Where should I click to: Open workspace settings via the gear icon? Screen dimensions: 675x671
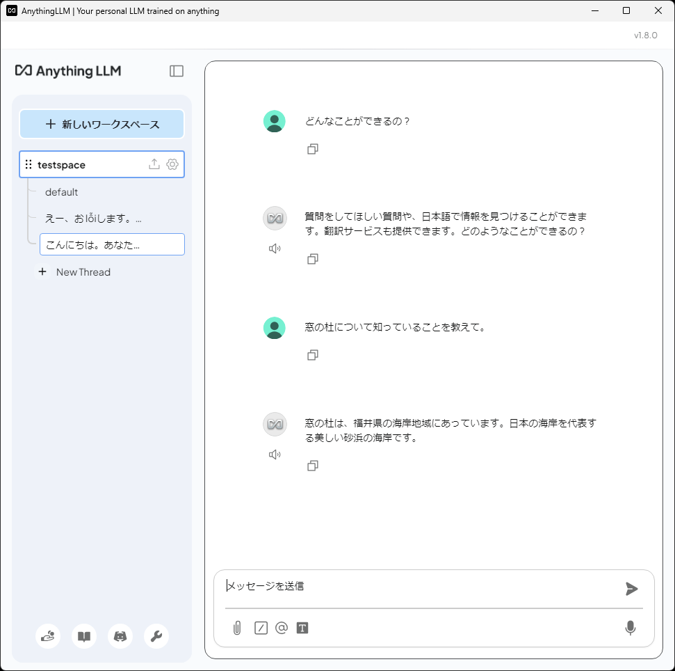point(172,164)
